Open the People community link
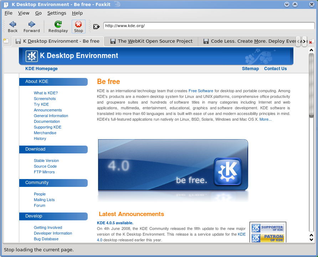Viewport: 318px width, 257px height. (x=40, y=194)
